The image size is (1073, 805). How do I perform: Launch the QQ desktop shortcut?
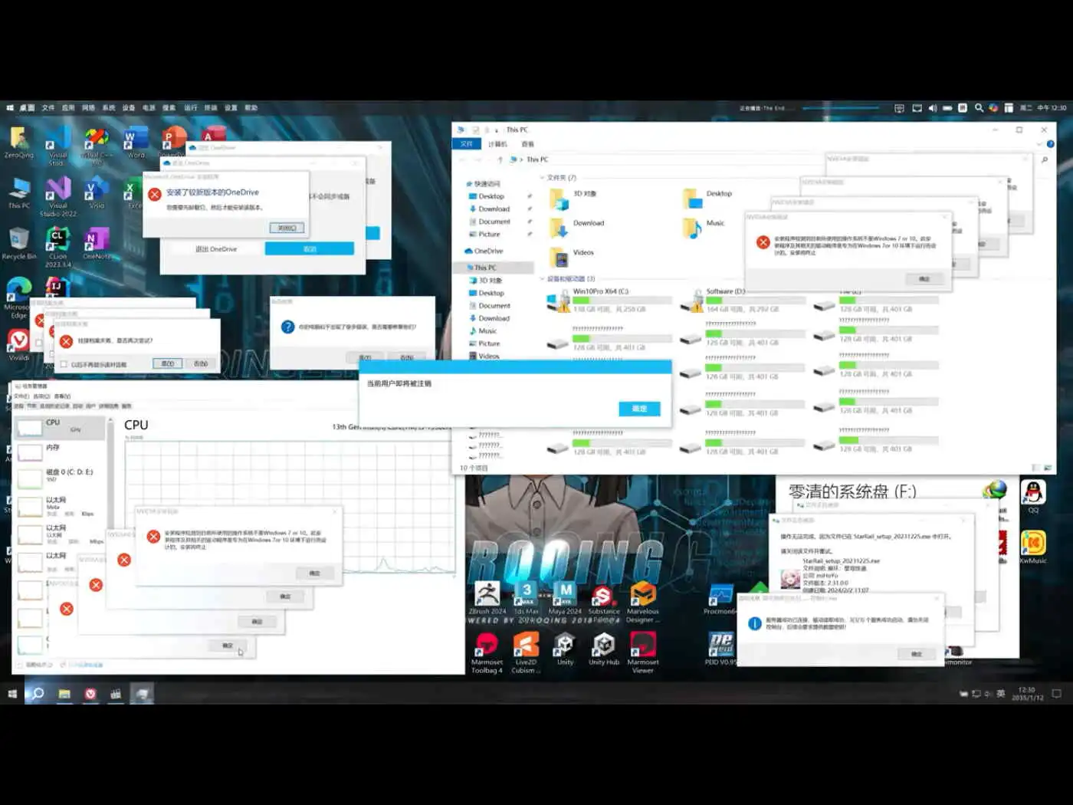1033,497
